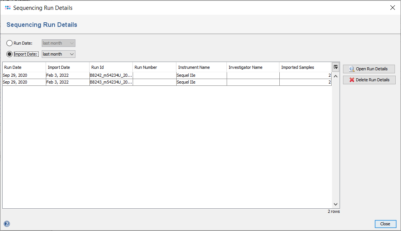Screen dimensions: 401x231
Task: Select the Run Date radio button
Action: click(9, 43)
